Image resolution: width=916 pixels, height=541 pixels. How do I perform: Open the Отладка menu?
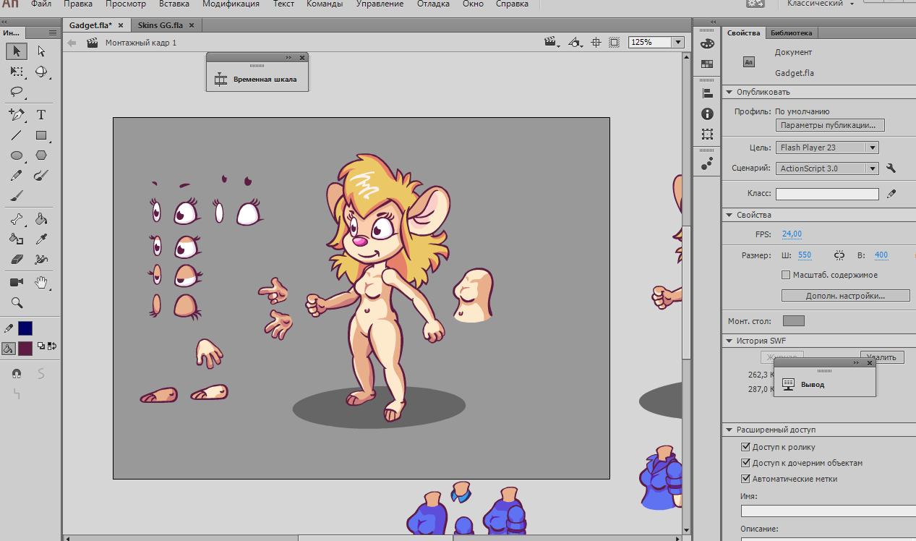[434, 4]
